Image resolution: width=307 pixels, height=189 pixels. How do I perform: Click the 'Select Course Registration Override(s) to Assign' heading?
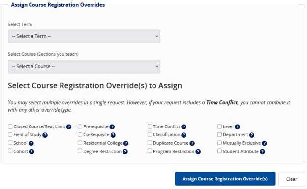pos(95,86)
